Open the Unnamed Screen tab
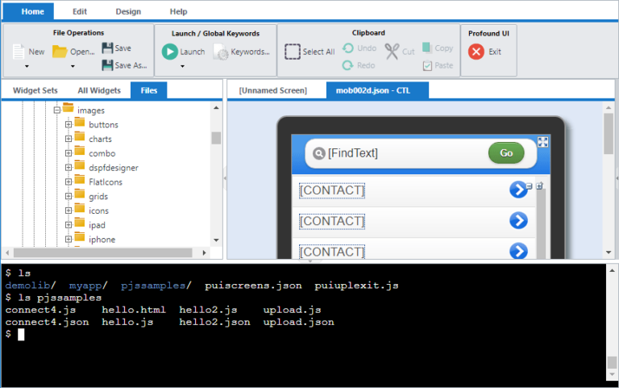The height and width of the screenshot is (388, 619). [x=272, y=90]
